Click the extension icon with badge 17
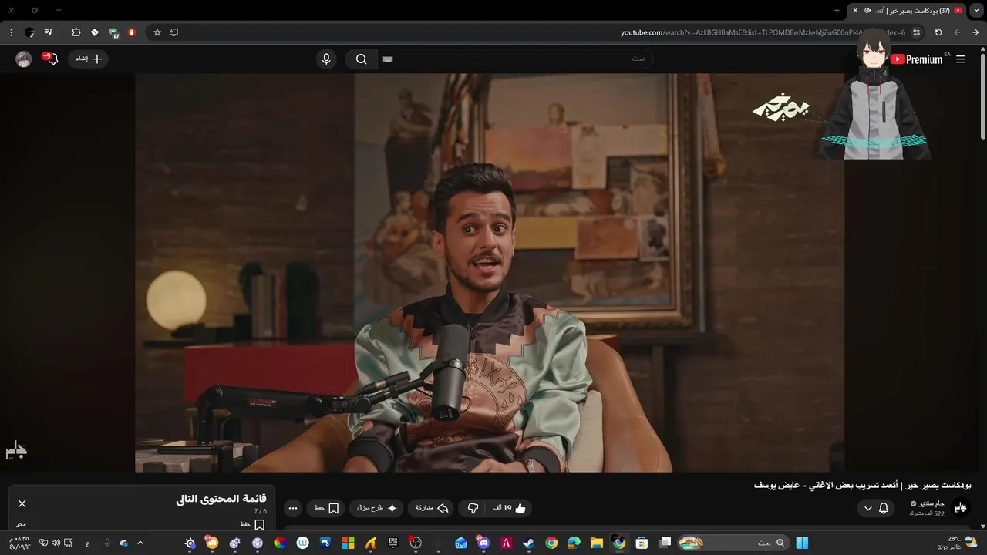The height and width of the screenshot is (555, 987). point(113,32)
